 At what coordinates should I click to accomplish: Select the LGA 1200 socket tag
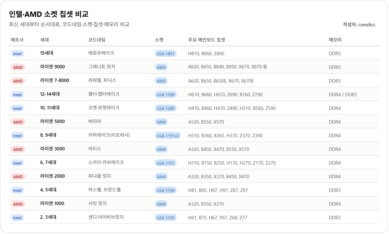[166, 108]
